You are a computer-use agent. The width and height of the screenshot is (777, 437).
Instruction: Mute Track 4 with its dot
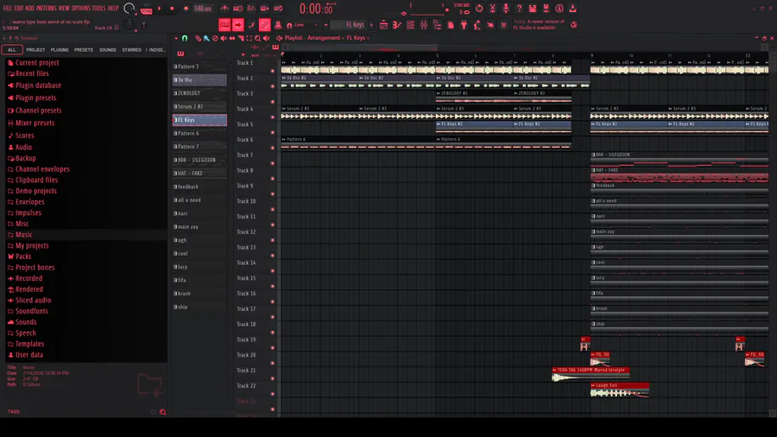(x=273, y=117)
